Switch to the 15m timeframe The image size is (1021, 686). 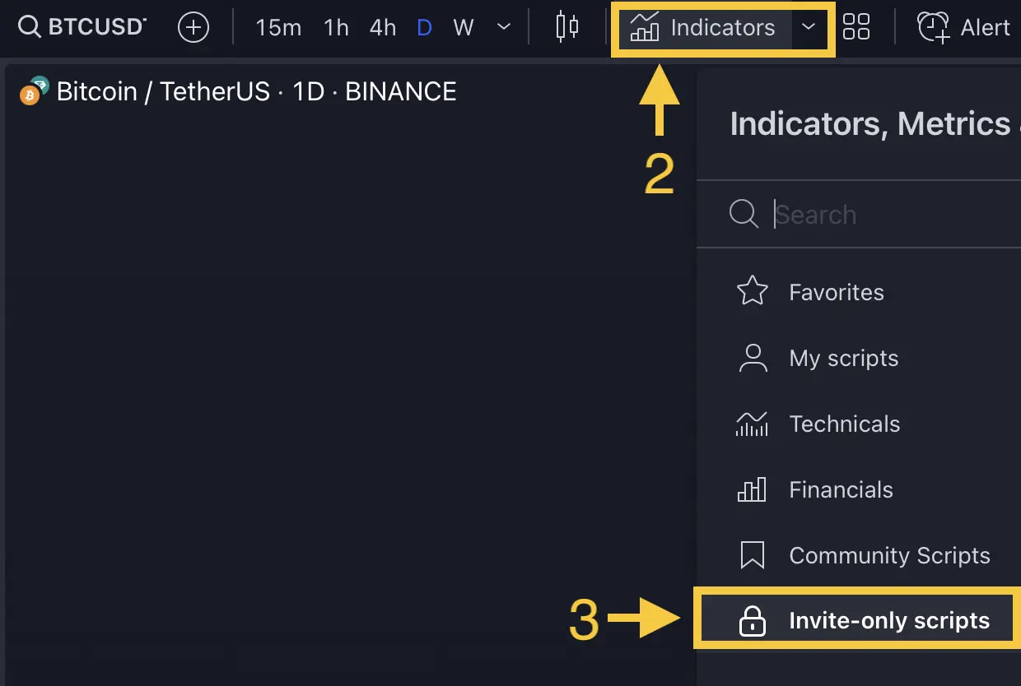point(278,27)
